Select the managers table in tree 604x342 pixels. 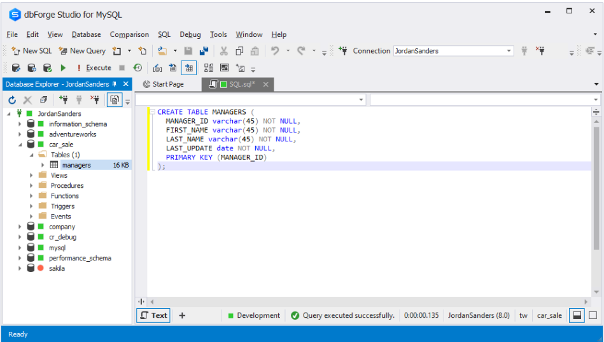pyautogui.click(x=76, y=165)
